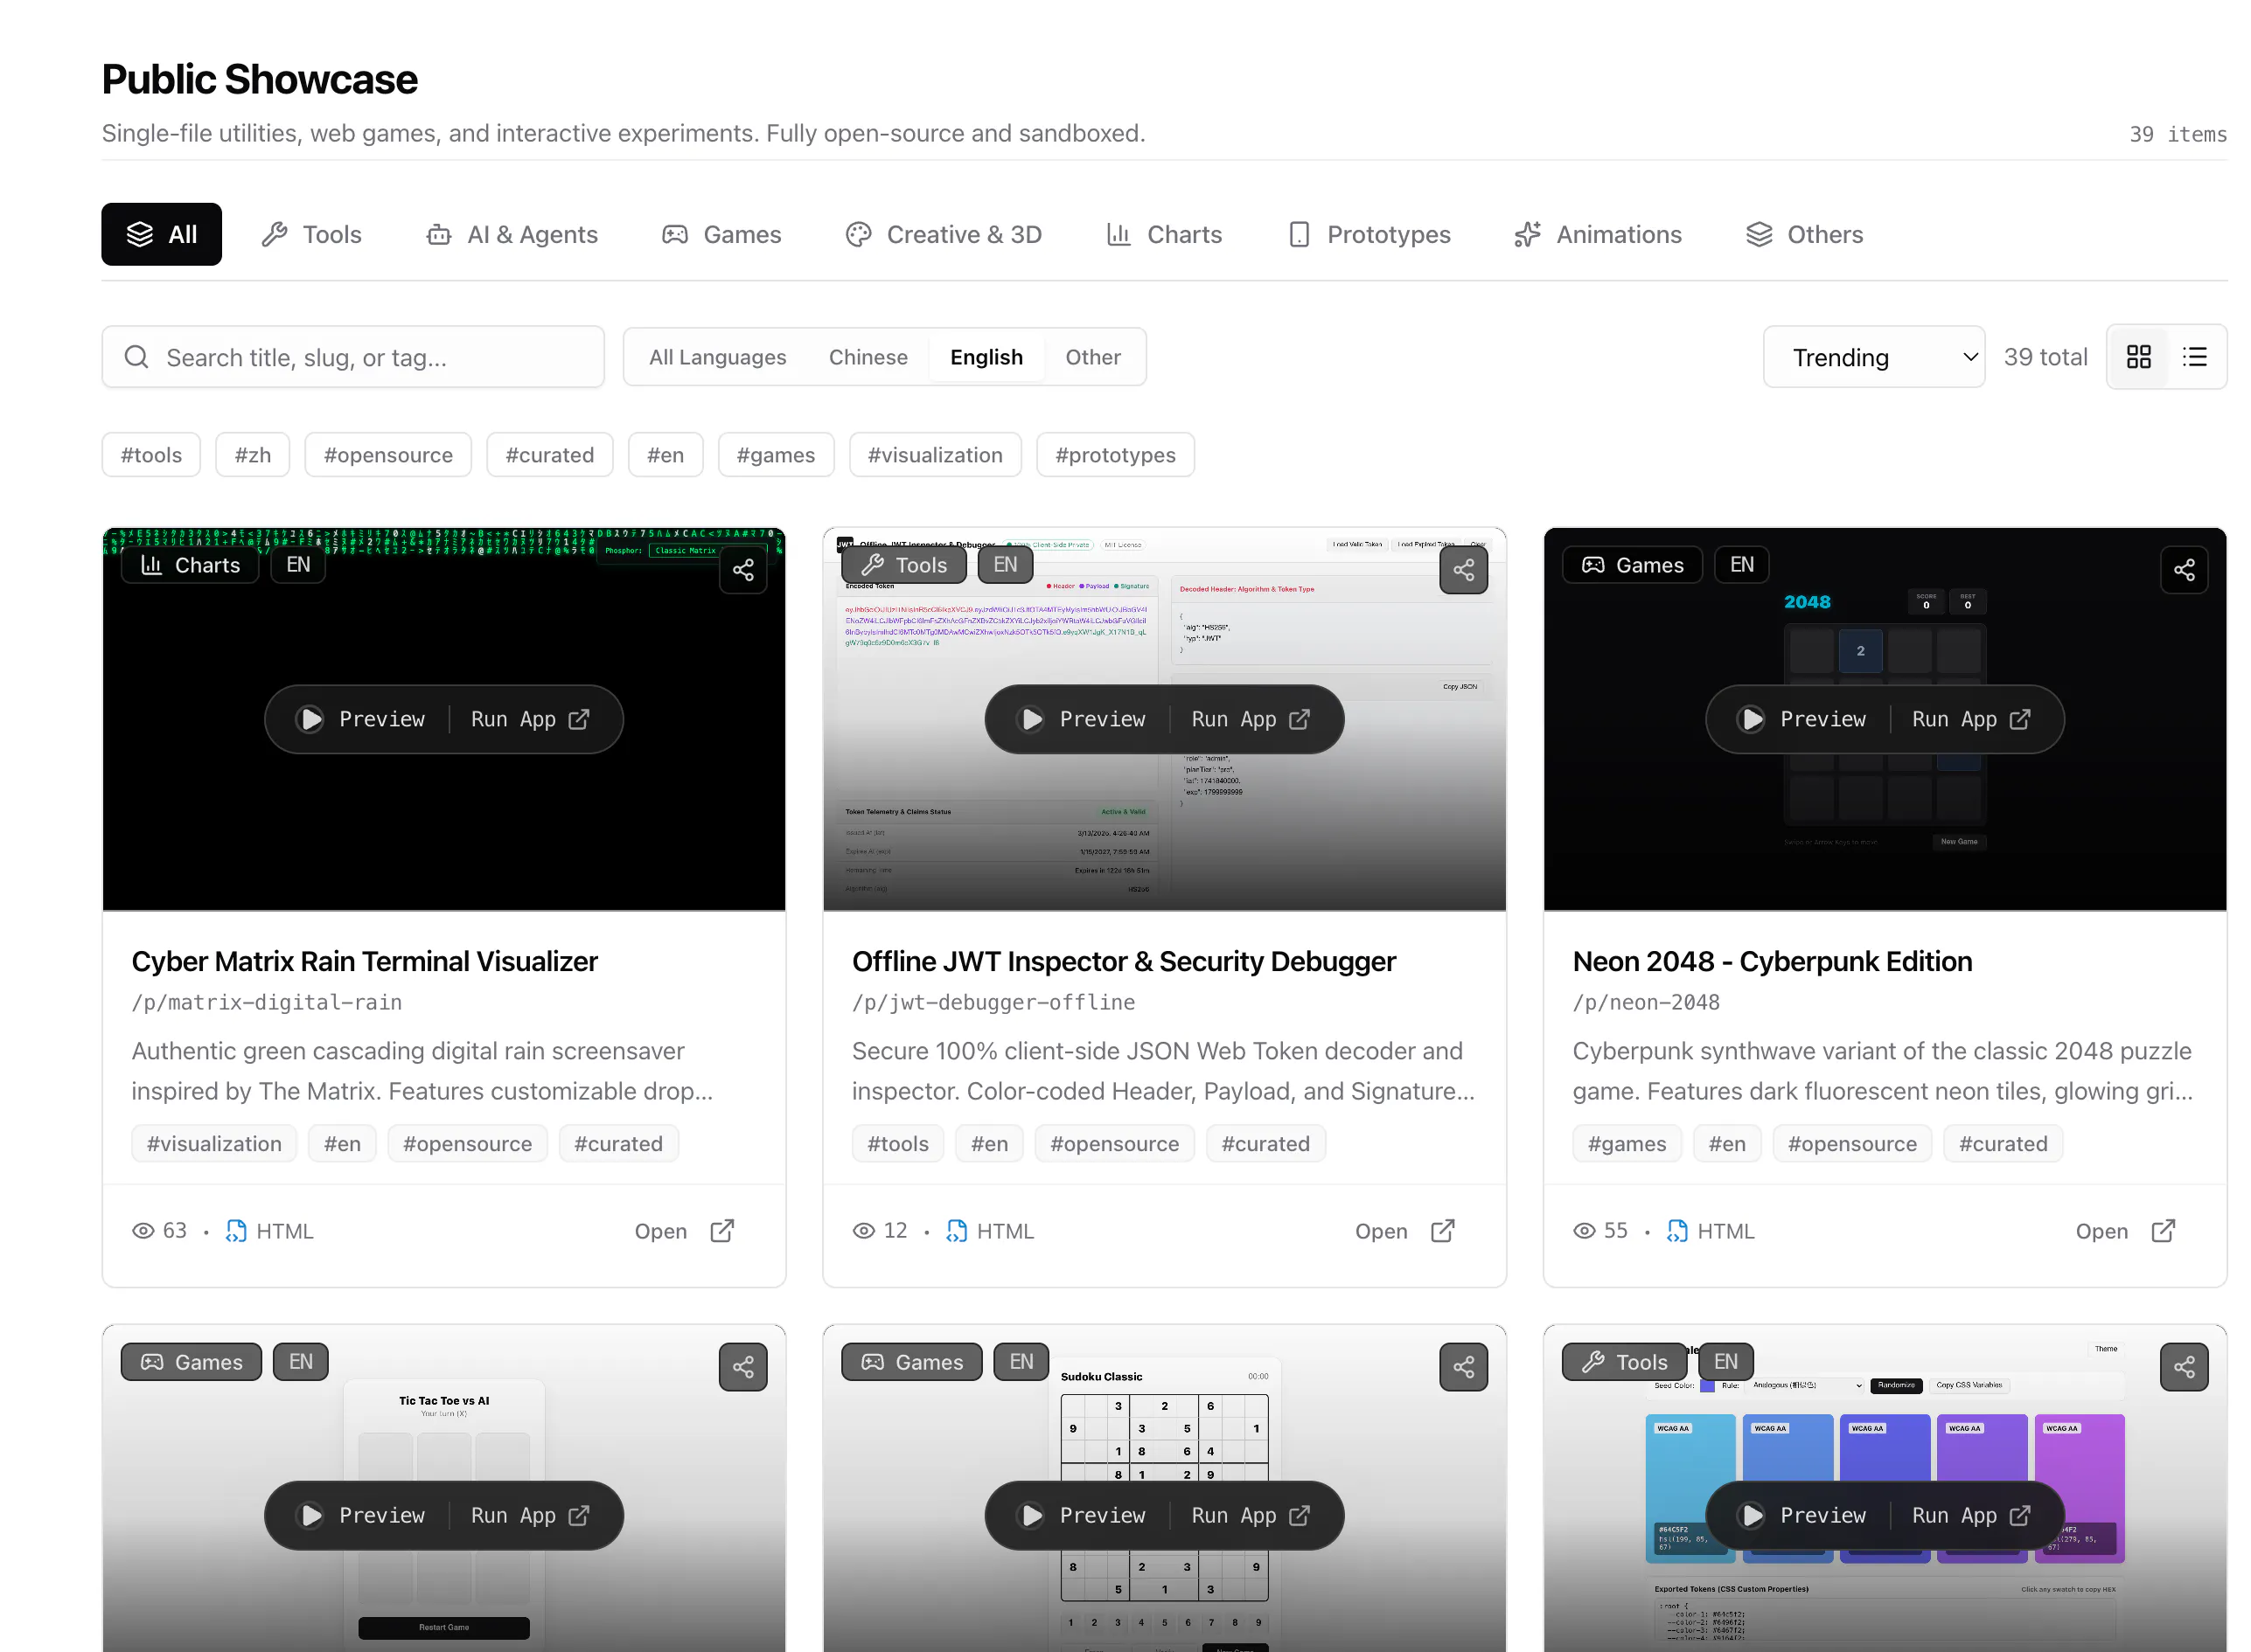Image resolution: width=2251 pixels, height=1652 pixels.
Task: Run App for Offline JWT Inspector
Action: click(x=1250, y=719)
